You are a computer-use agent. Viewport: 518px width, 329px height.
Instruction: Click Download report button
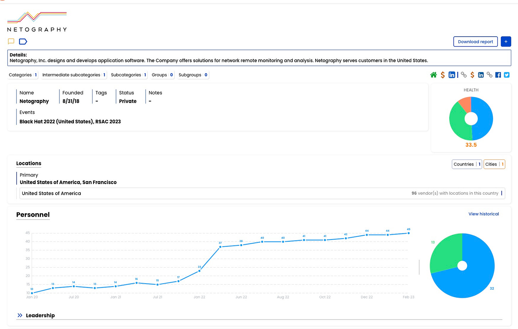tap(475, 42)
